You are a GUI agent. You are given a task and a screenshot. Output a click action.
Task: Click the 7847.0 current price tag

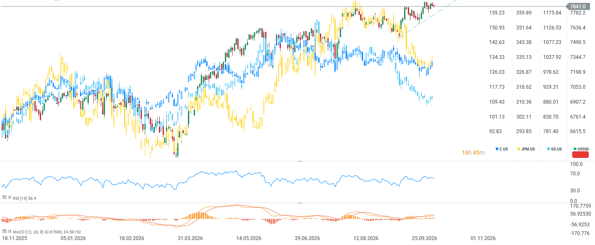tap(577, 6)
